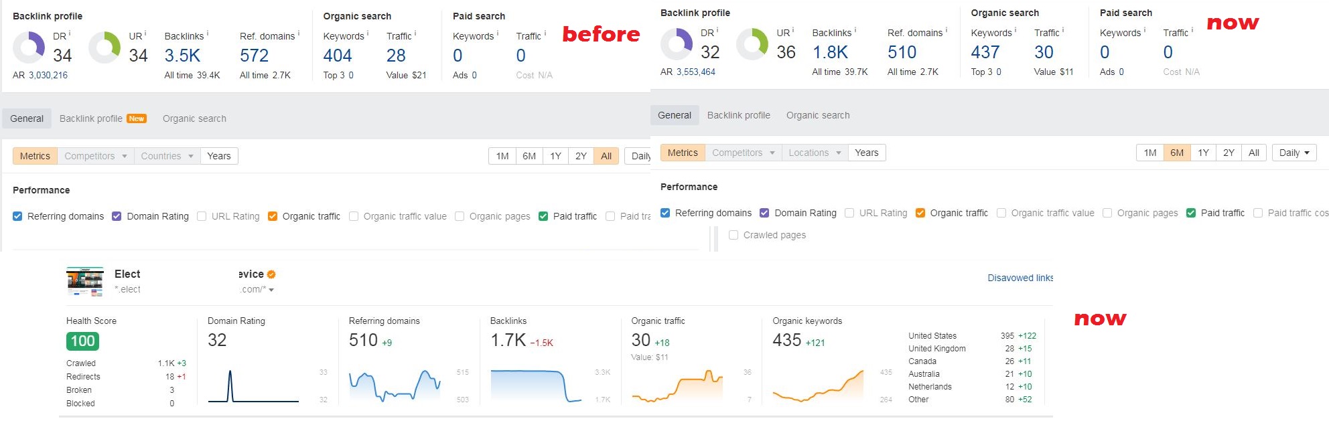The image size is (1329, 423).
Task: Click the Organic keywords sparkline graph
Action: tap(818, 386)
